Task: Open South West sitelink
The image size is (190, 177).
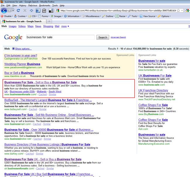Action: click(x=55, y=91)
